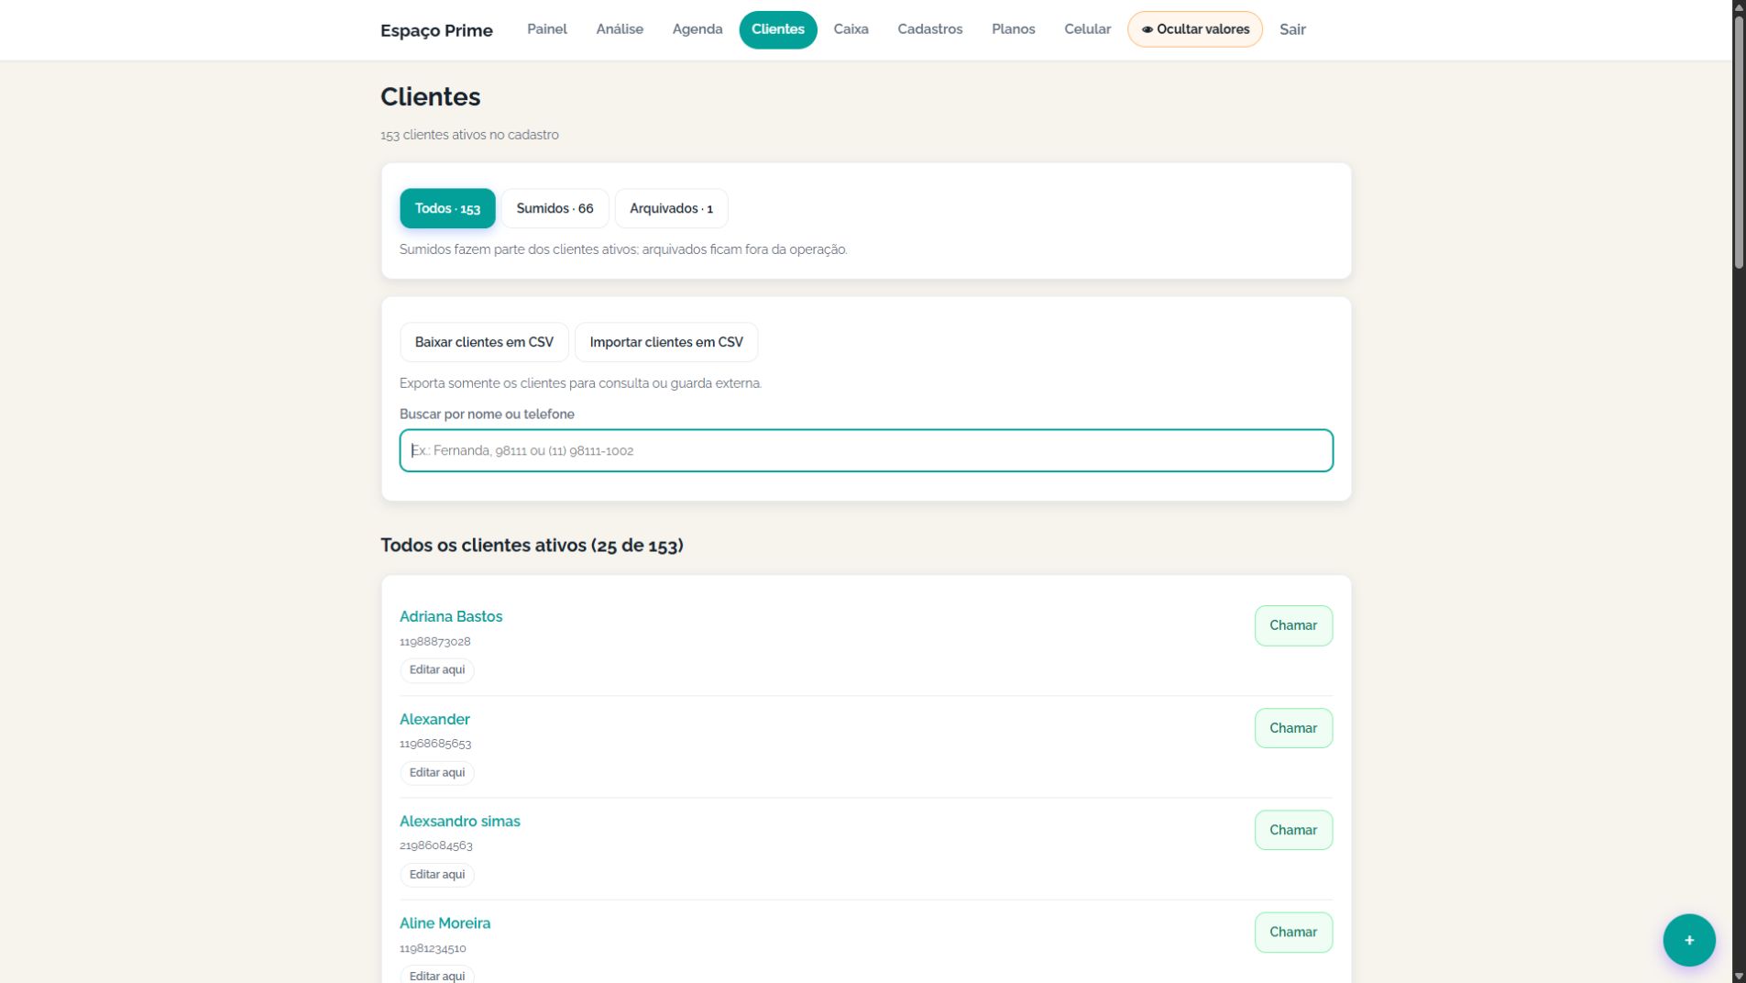Click Importar clientes em CSV
This screenshot has width=1746, height=983.
pyautogui.click(x=666, y=342)
